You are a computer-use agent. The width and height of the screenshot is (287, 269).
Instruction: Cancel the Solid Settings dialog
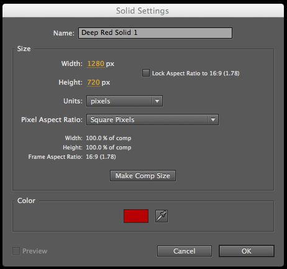point(184,251)
